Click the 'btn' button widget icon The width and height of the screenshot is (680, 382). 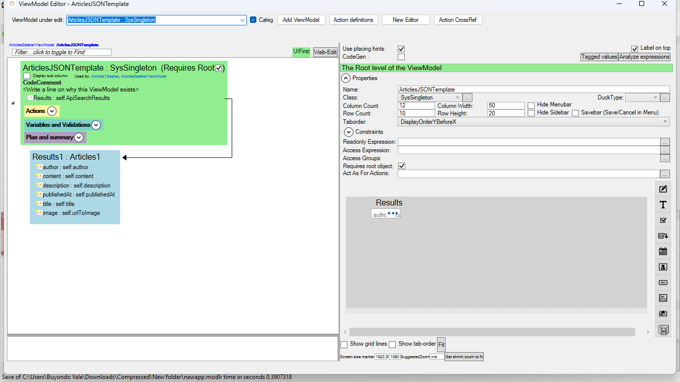pos(663,283)
